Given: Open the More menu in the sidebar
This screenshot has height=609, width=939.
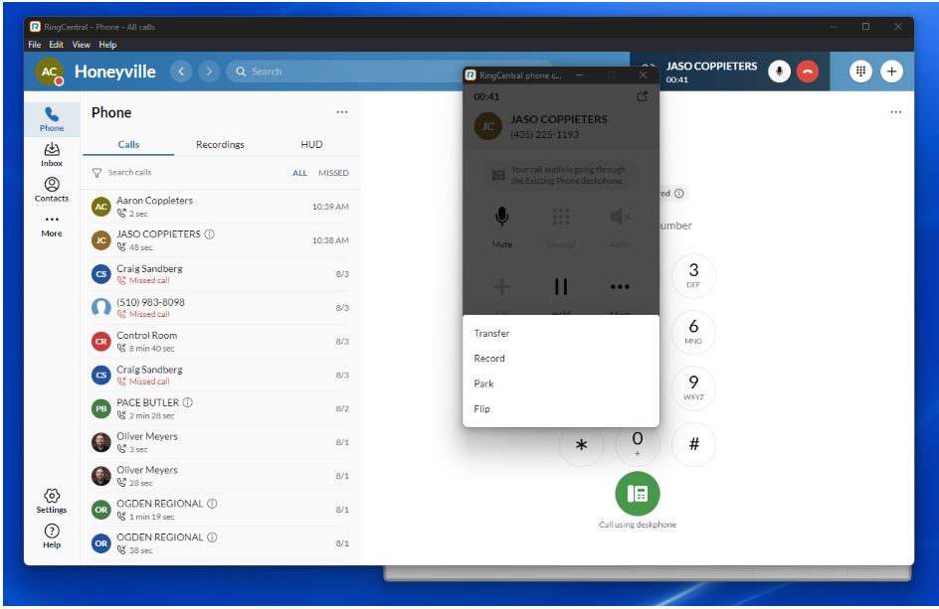Looking at the screenshot, I should [52, 226].
